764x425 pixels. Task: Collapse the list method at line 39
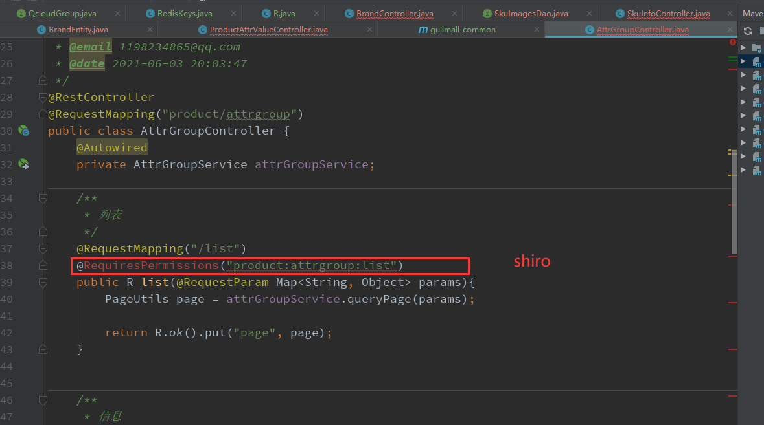tap(43, 283)
